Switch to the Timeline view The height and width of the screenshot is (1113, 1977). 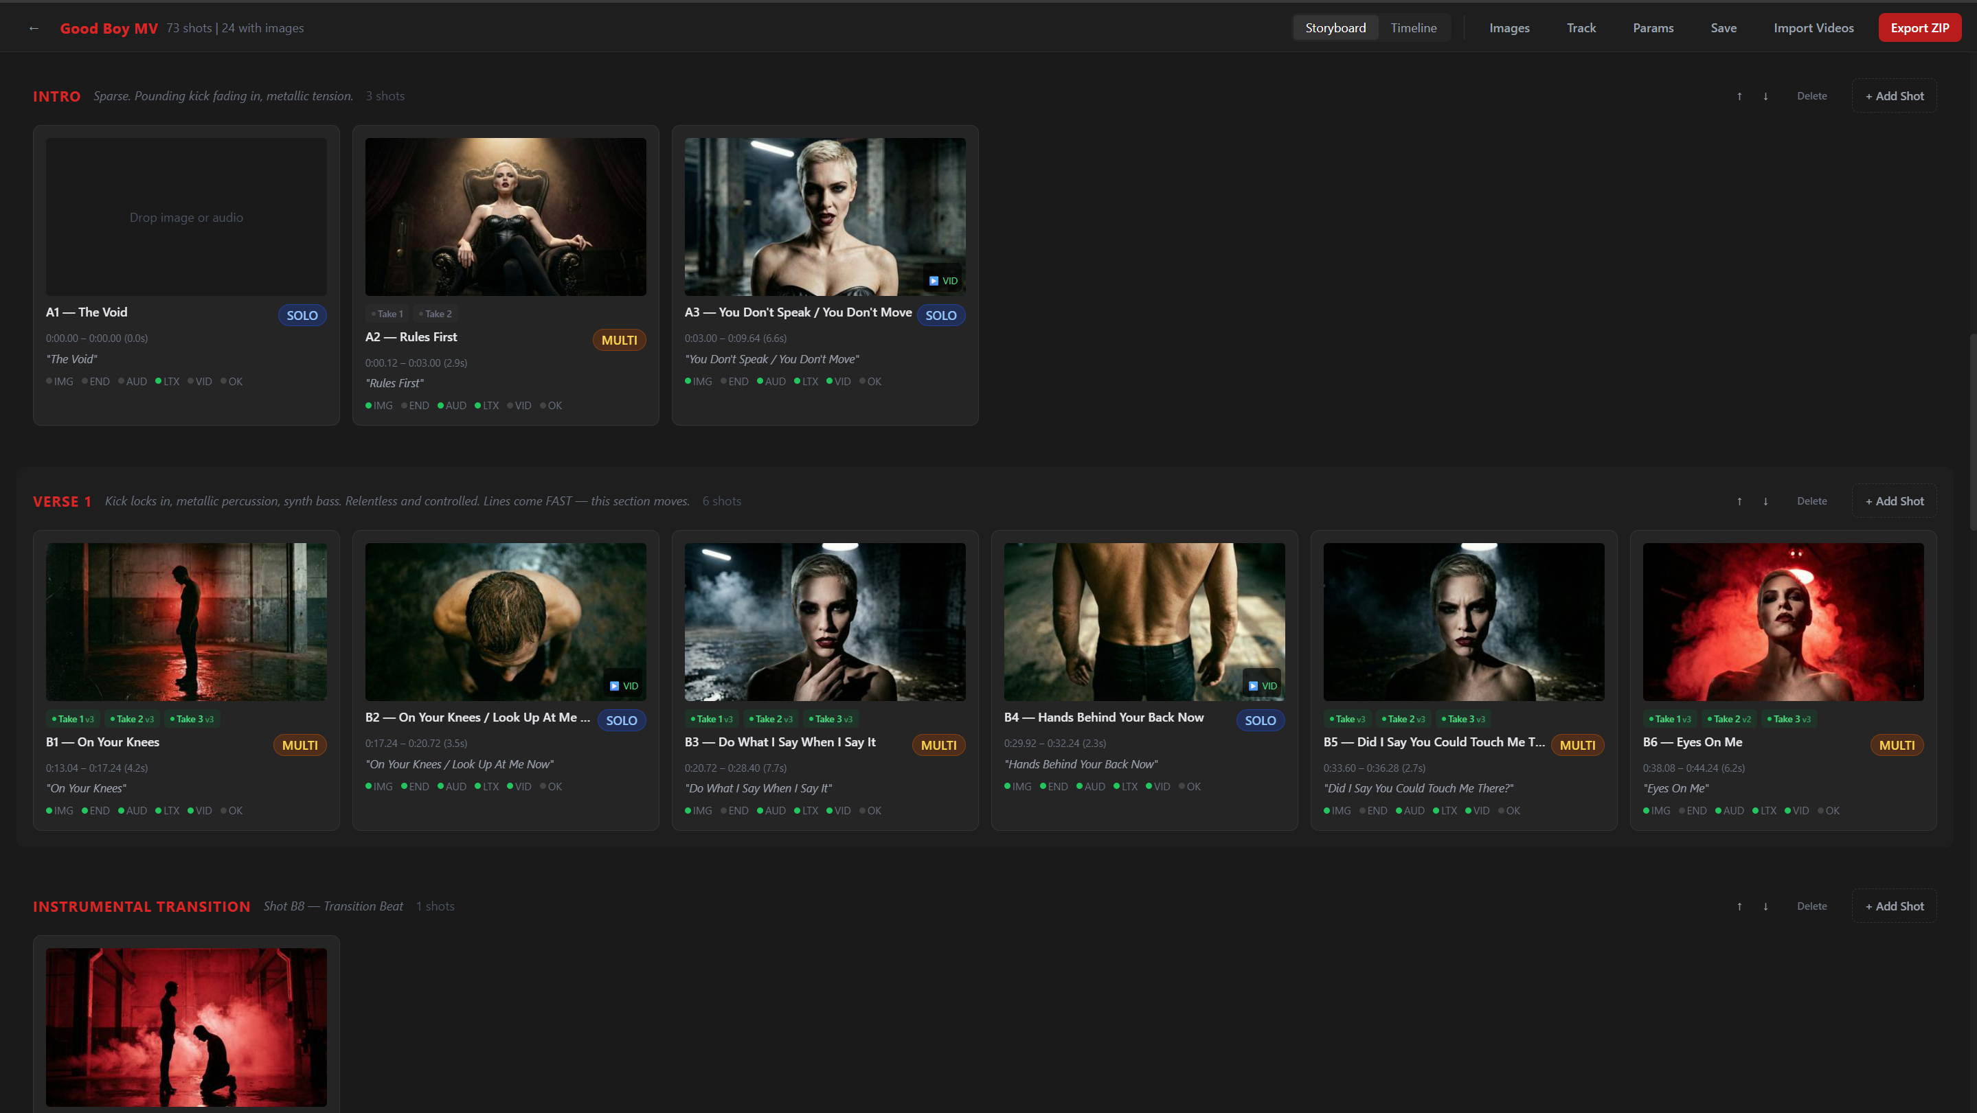coord(1413,27)
